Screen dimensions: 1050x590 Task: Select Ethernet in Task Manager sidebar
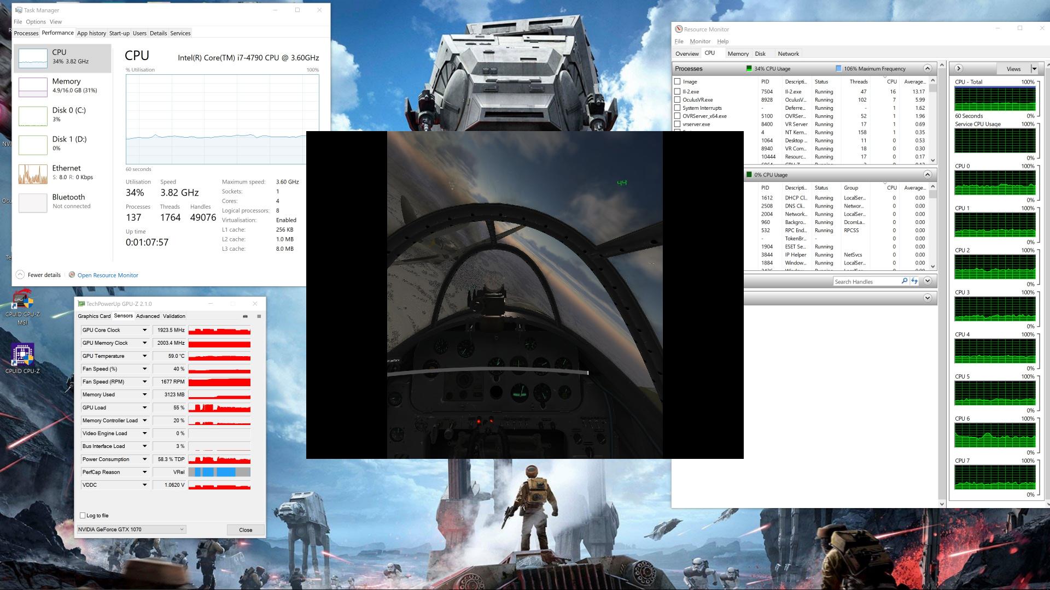[x=62, y=173]
